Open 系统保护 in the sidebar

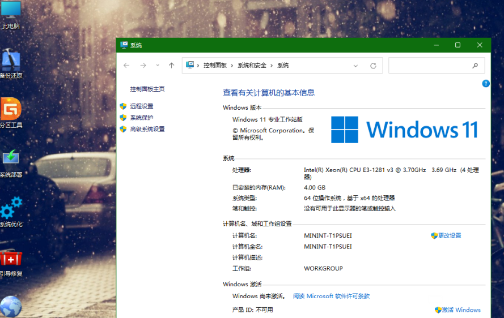click(x=142, y=118)
